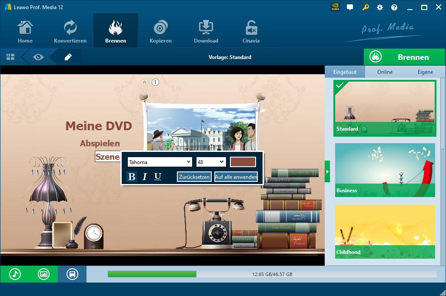This screenshot has height=296, width=446.
Task: Go to the Home module
Action: click(25, 32)
